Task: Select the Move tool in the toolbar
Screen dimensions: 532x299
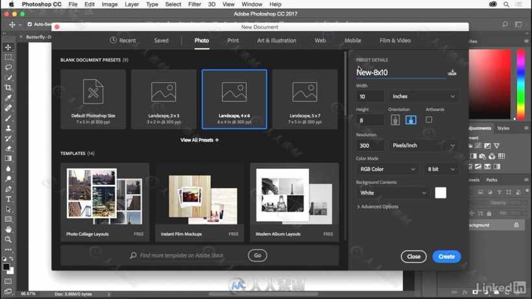Action: (x=8, y=47)
